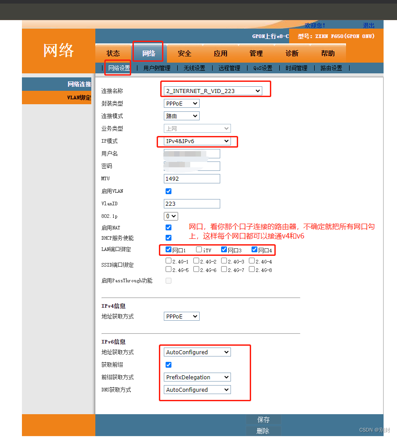Select the 网络 main tab
The height and width of the screenshot is (437, 397).
pos(149,53)
